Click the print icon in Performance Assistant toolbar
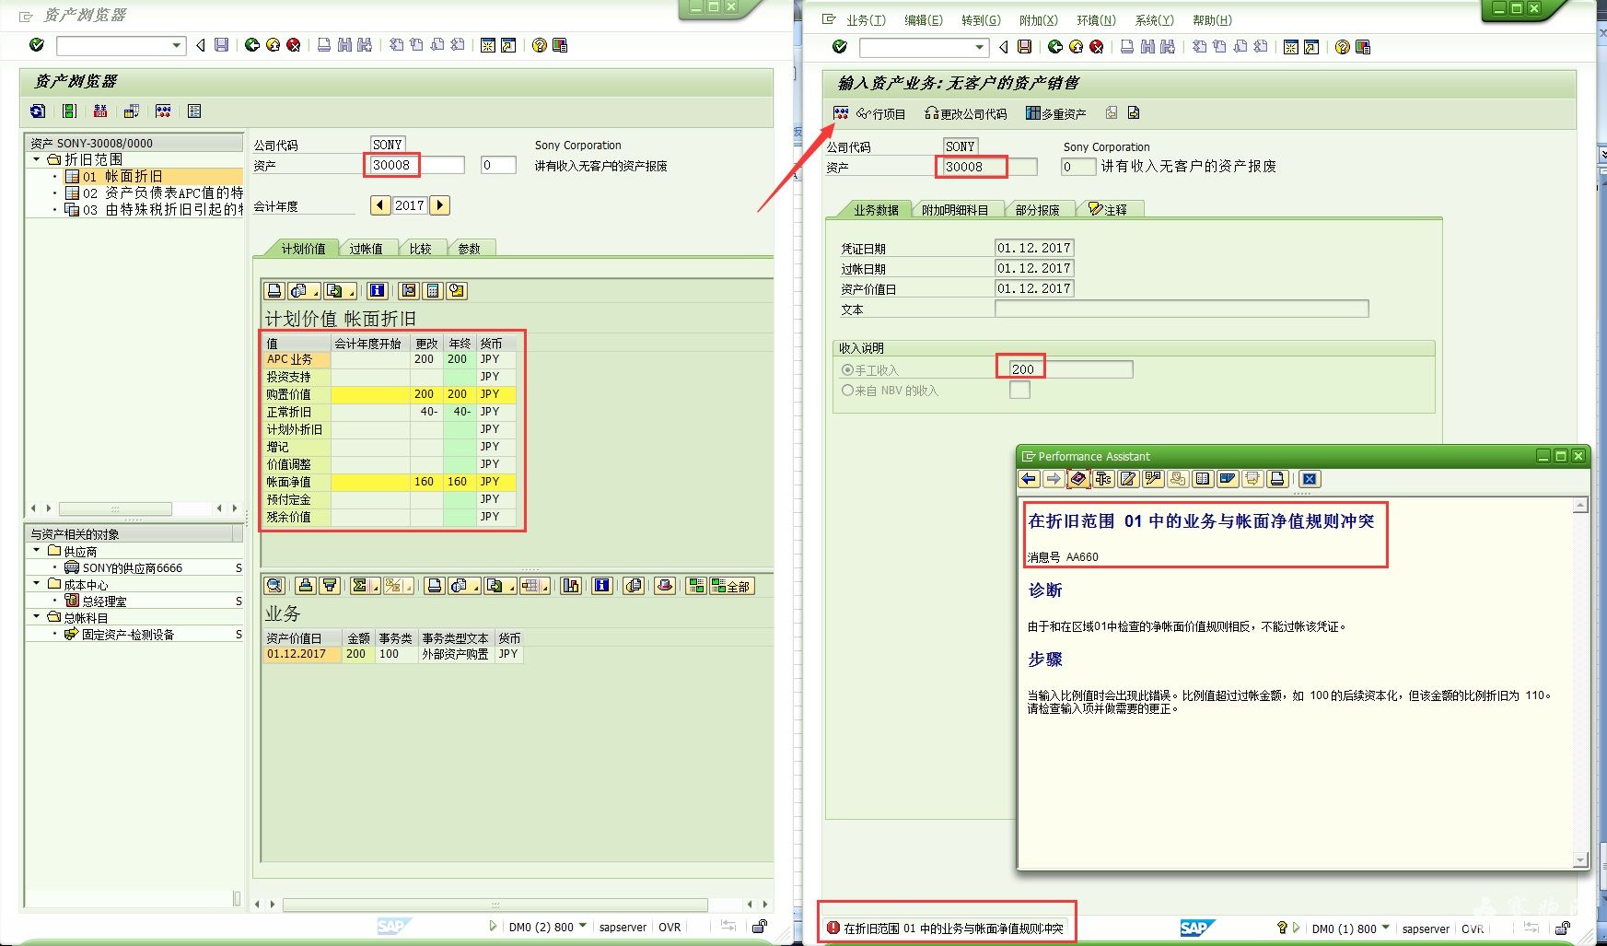The image size is (1607, 946). pos(1277,479)
